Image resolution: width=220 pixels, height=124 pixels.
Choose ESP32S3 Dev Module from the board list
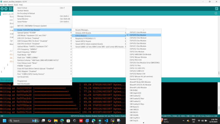click(x=138, y=43)
